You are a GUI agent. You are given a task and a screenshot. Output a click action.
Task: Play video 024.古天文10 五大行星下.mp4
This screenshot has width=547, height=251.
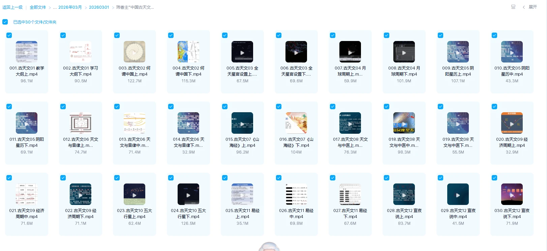[188, 195]
